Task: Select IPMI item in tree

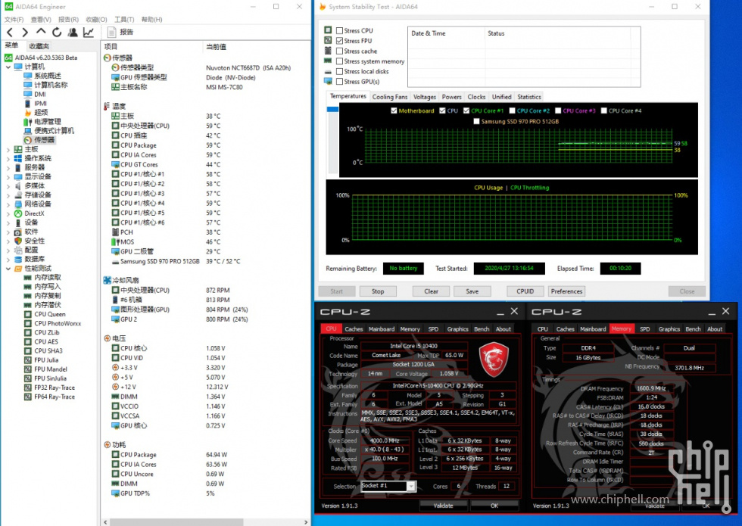Action: pyautogui.click(x=40, y=103)
